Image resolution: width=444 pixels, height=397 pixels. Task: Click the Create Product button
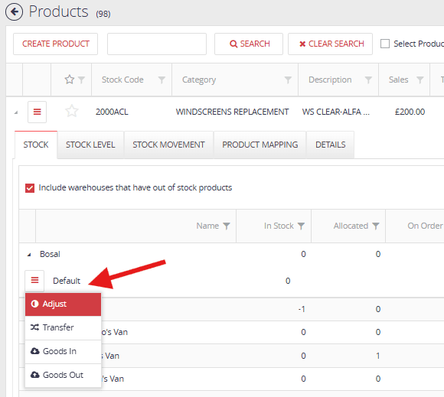tap(55, 44)
